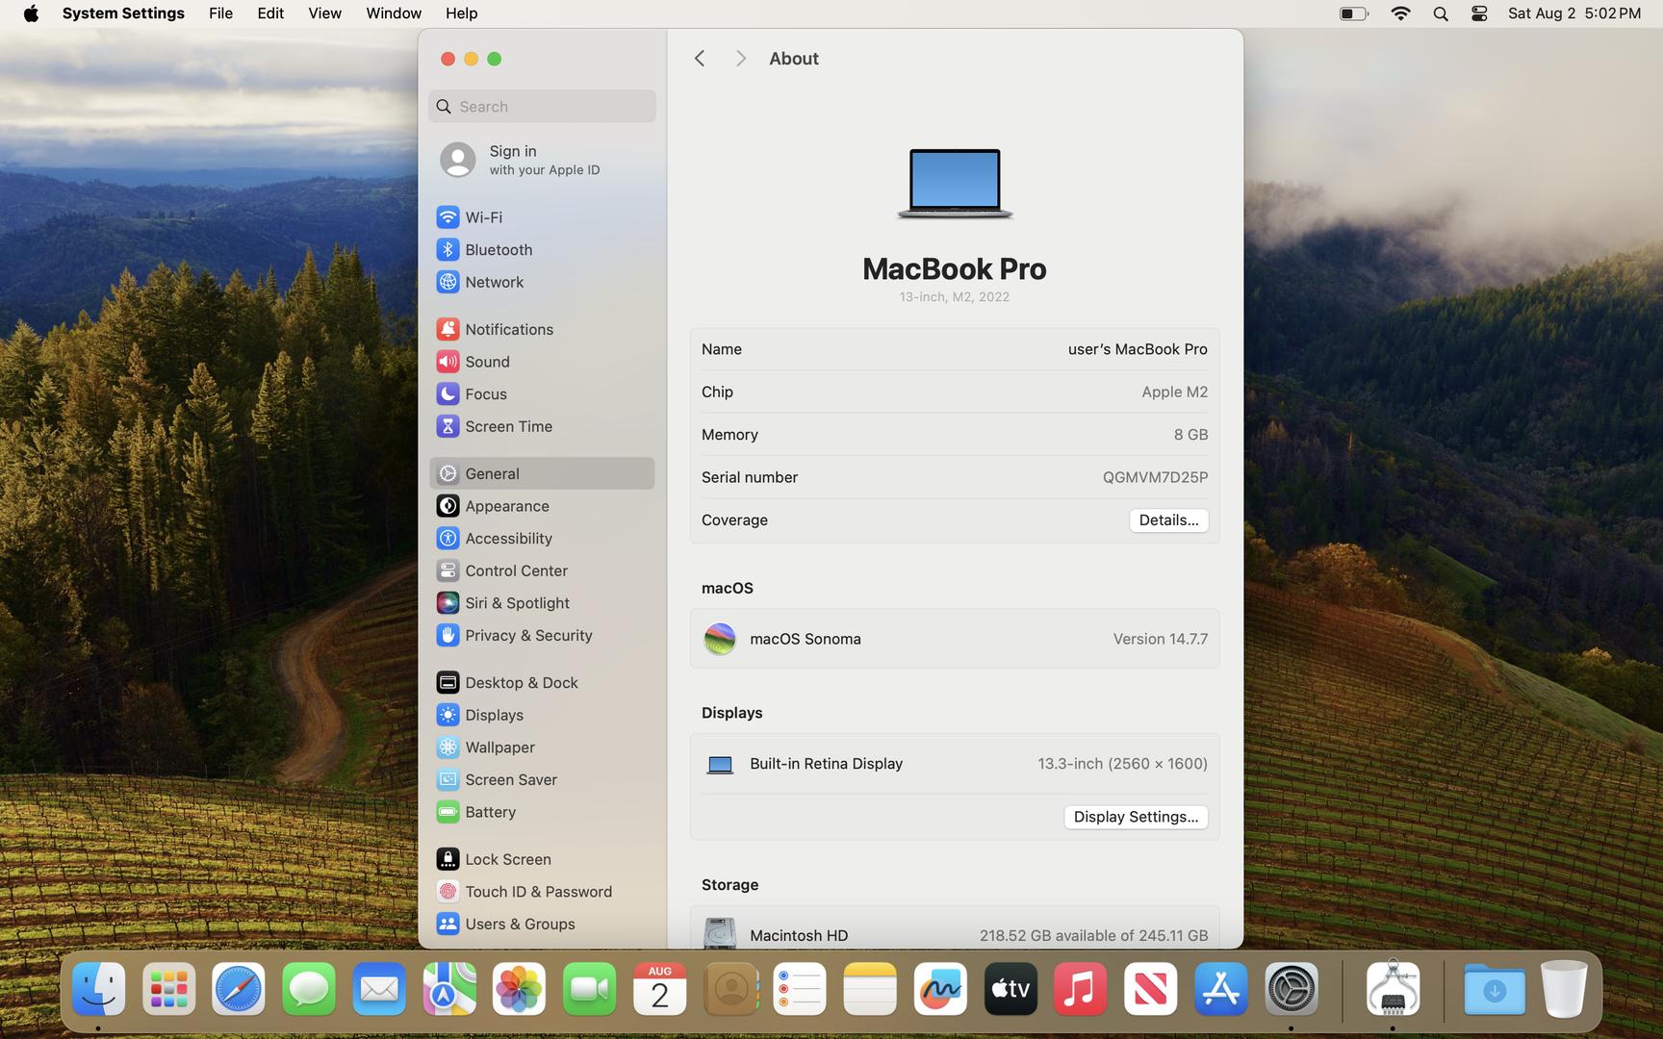This screenshot has width=1663, height=1039.
Task: Go to Control Center settings
Action: [x=542, y=570]
